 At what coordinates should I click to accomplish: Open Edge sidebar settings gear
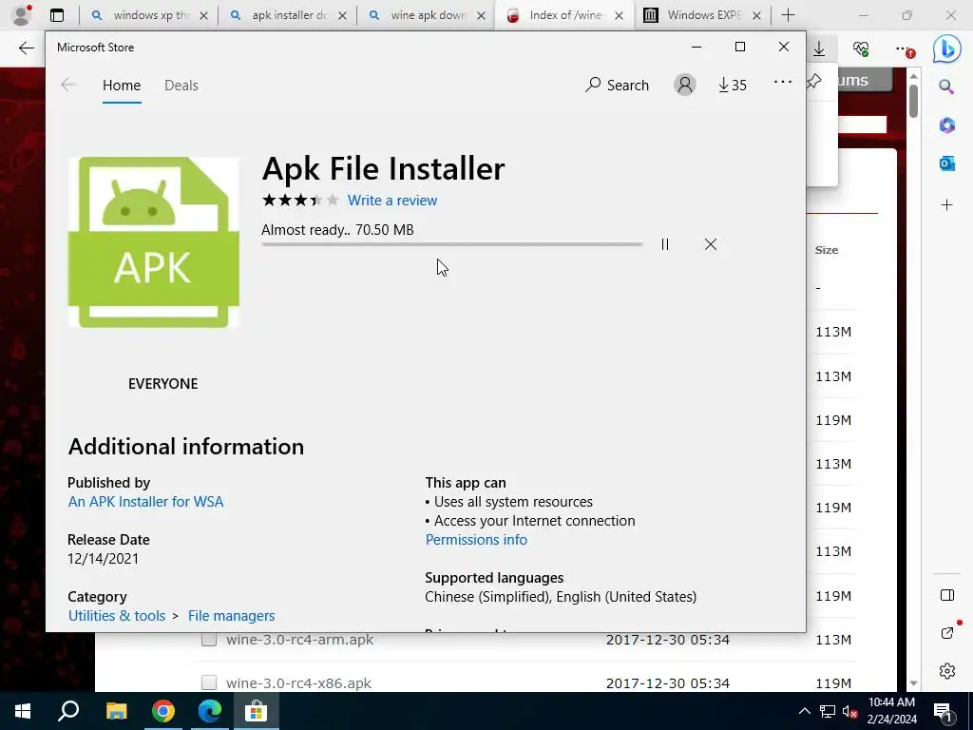947,671
